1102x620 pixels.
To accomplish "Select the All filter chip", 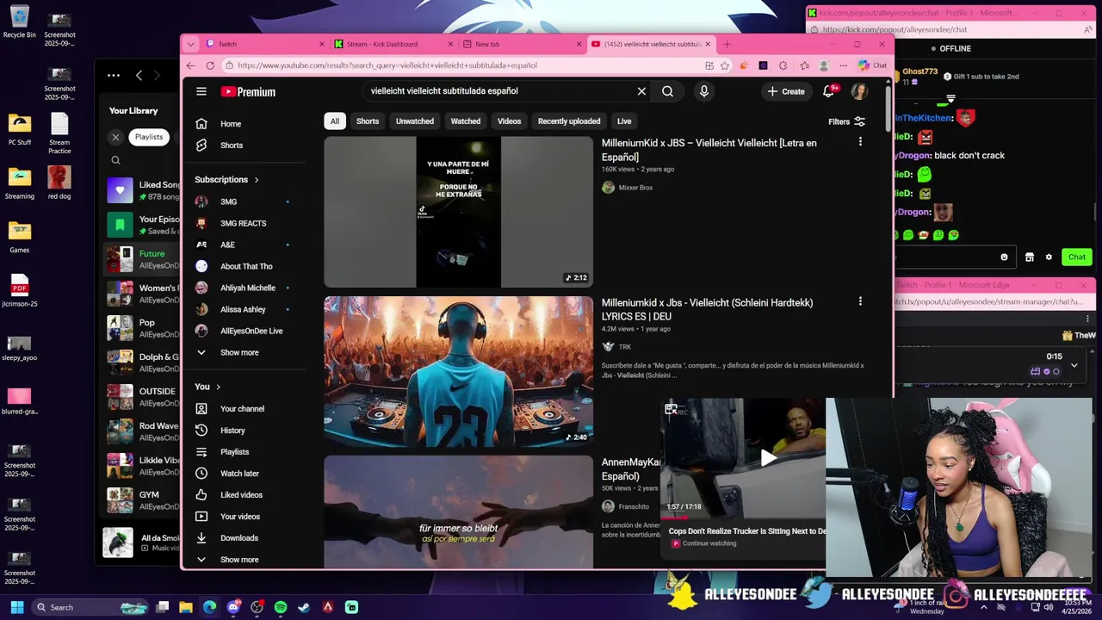I will pos(335,121).
